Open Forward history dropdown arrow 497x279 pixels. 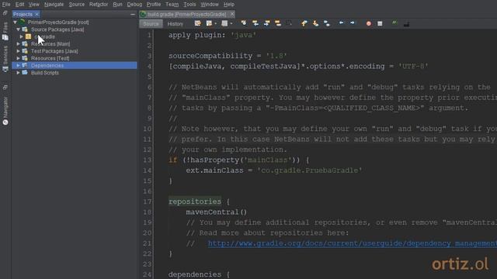click(231, 23)
